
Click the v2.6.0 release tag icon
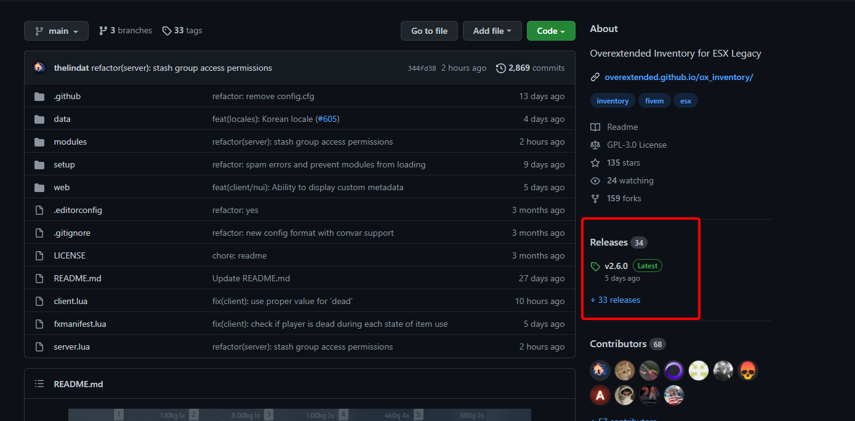click(x=595, y=267)
